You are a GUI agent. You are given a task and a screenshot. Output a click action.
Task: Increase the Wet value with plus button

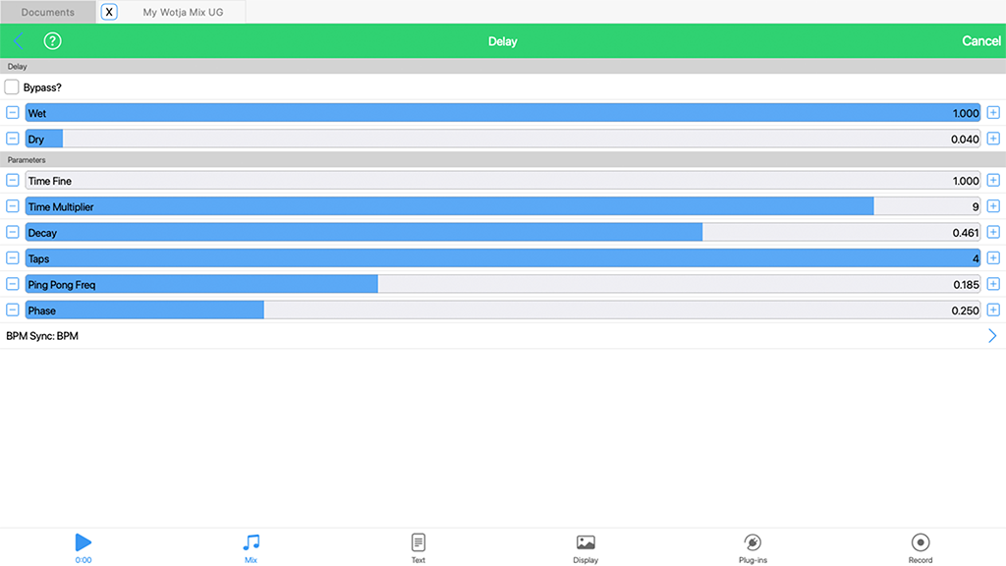point(993,113)
